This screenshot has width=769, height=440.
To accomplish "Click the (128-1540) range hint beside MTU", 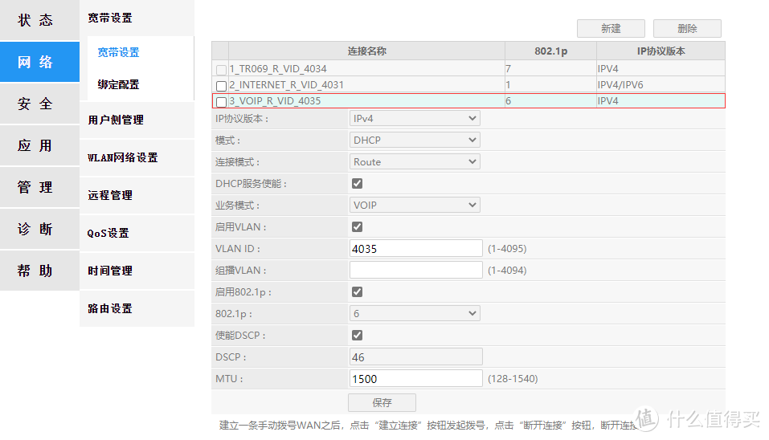I will (513, 379).
